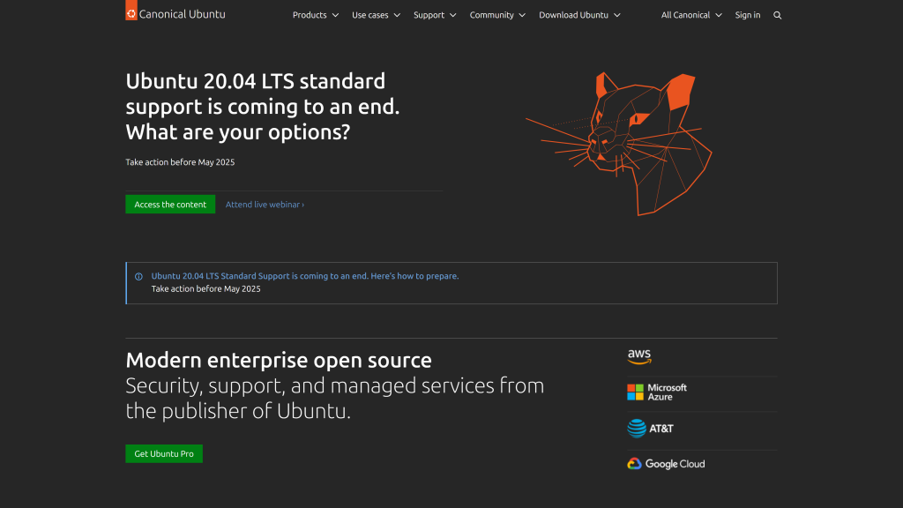Click the 'Modern enterprise open source' heading
Screen dimensions: 903x508
pos(279,360)
